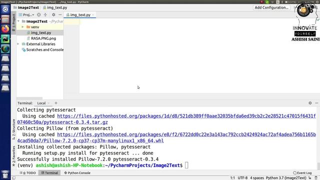
Task: Close the img_text.py editor tab
Action: 93,15
